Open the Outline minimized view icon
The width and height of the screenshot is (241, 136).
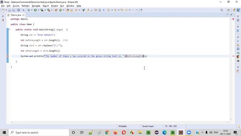[x=238, y=31]
